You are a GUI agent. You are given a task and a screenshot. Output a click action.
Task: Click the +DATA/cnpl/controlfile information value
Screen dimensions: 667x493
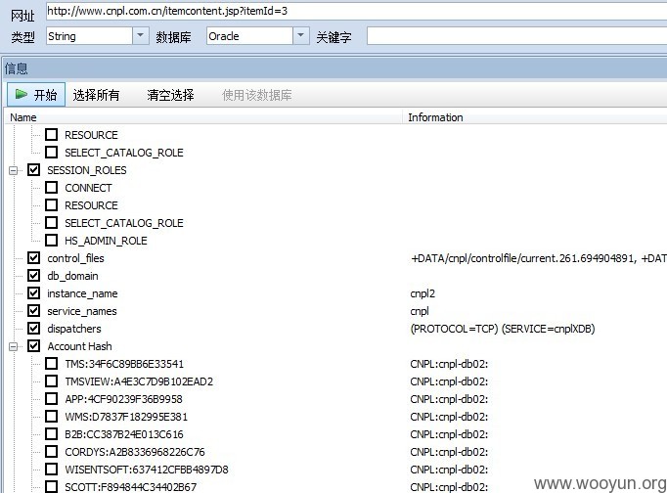pos(539,258)
